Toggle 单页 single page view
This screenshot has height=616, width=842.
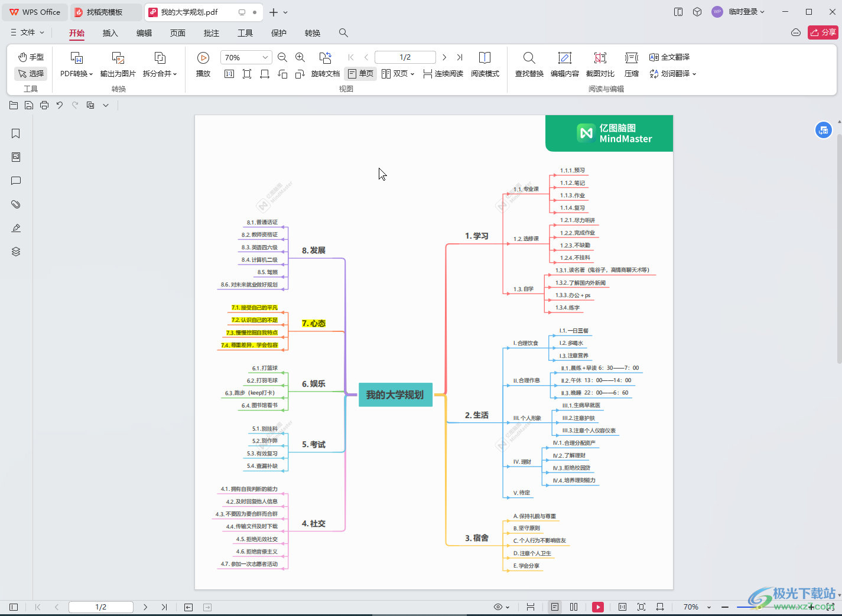click(x=360, y=74)
